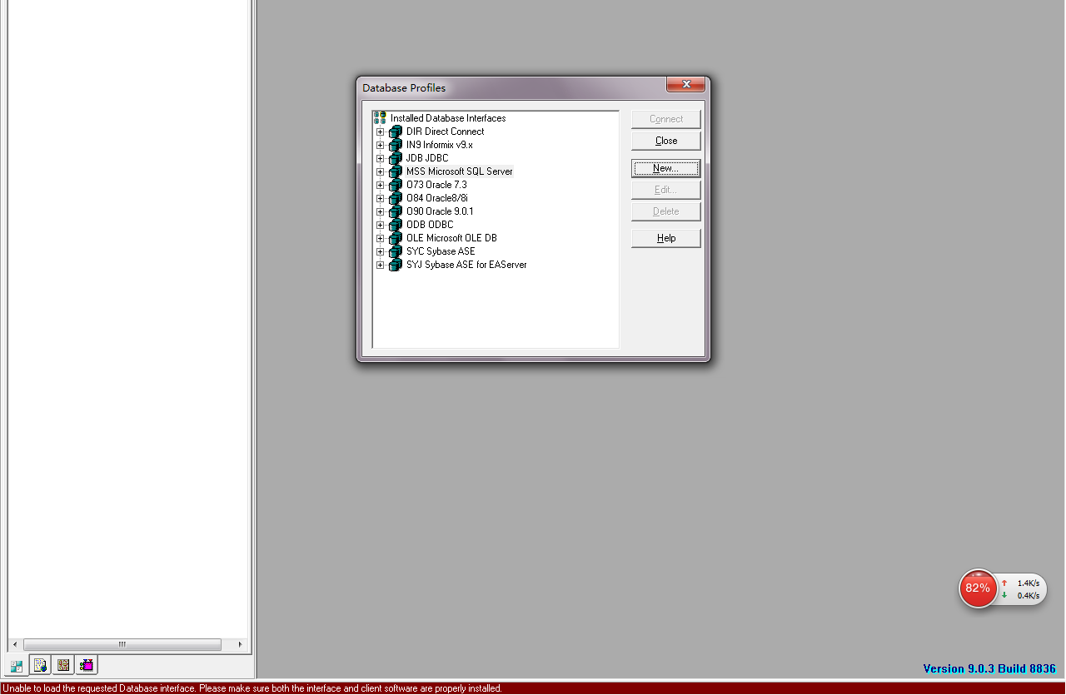Expand the ODB ODBC node
Image resolution: width=1066 pixels, height=695 pixels.
[380, 225]
